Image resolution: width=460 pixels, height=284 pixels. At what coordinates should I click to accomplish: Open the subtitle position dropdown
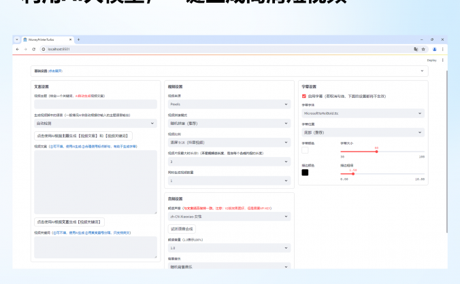point(363,132)
